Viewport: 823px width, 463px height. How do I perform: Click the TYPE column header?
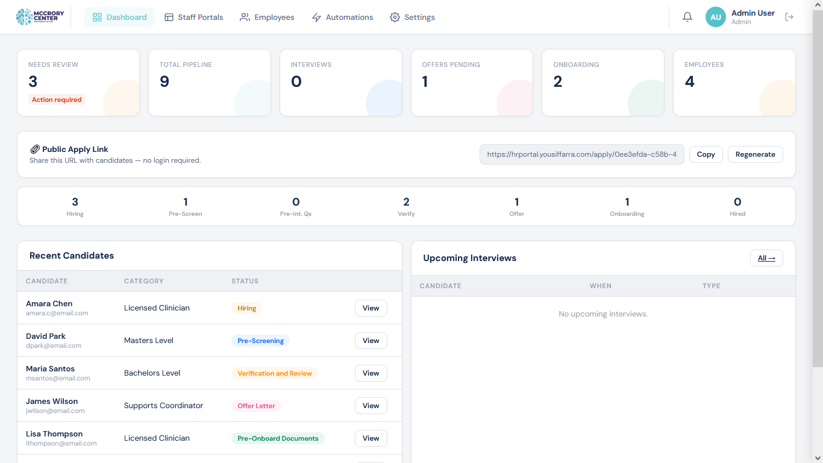click(x=712, y=286)
